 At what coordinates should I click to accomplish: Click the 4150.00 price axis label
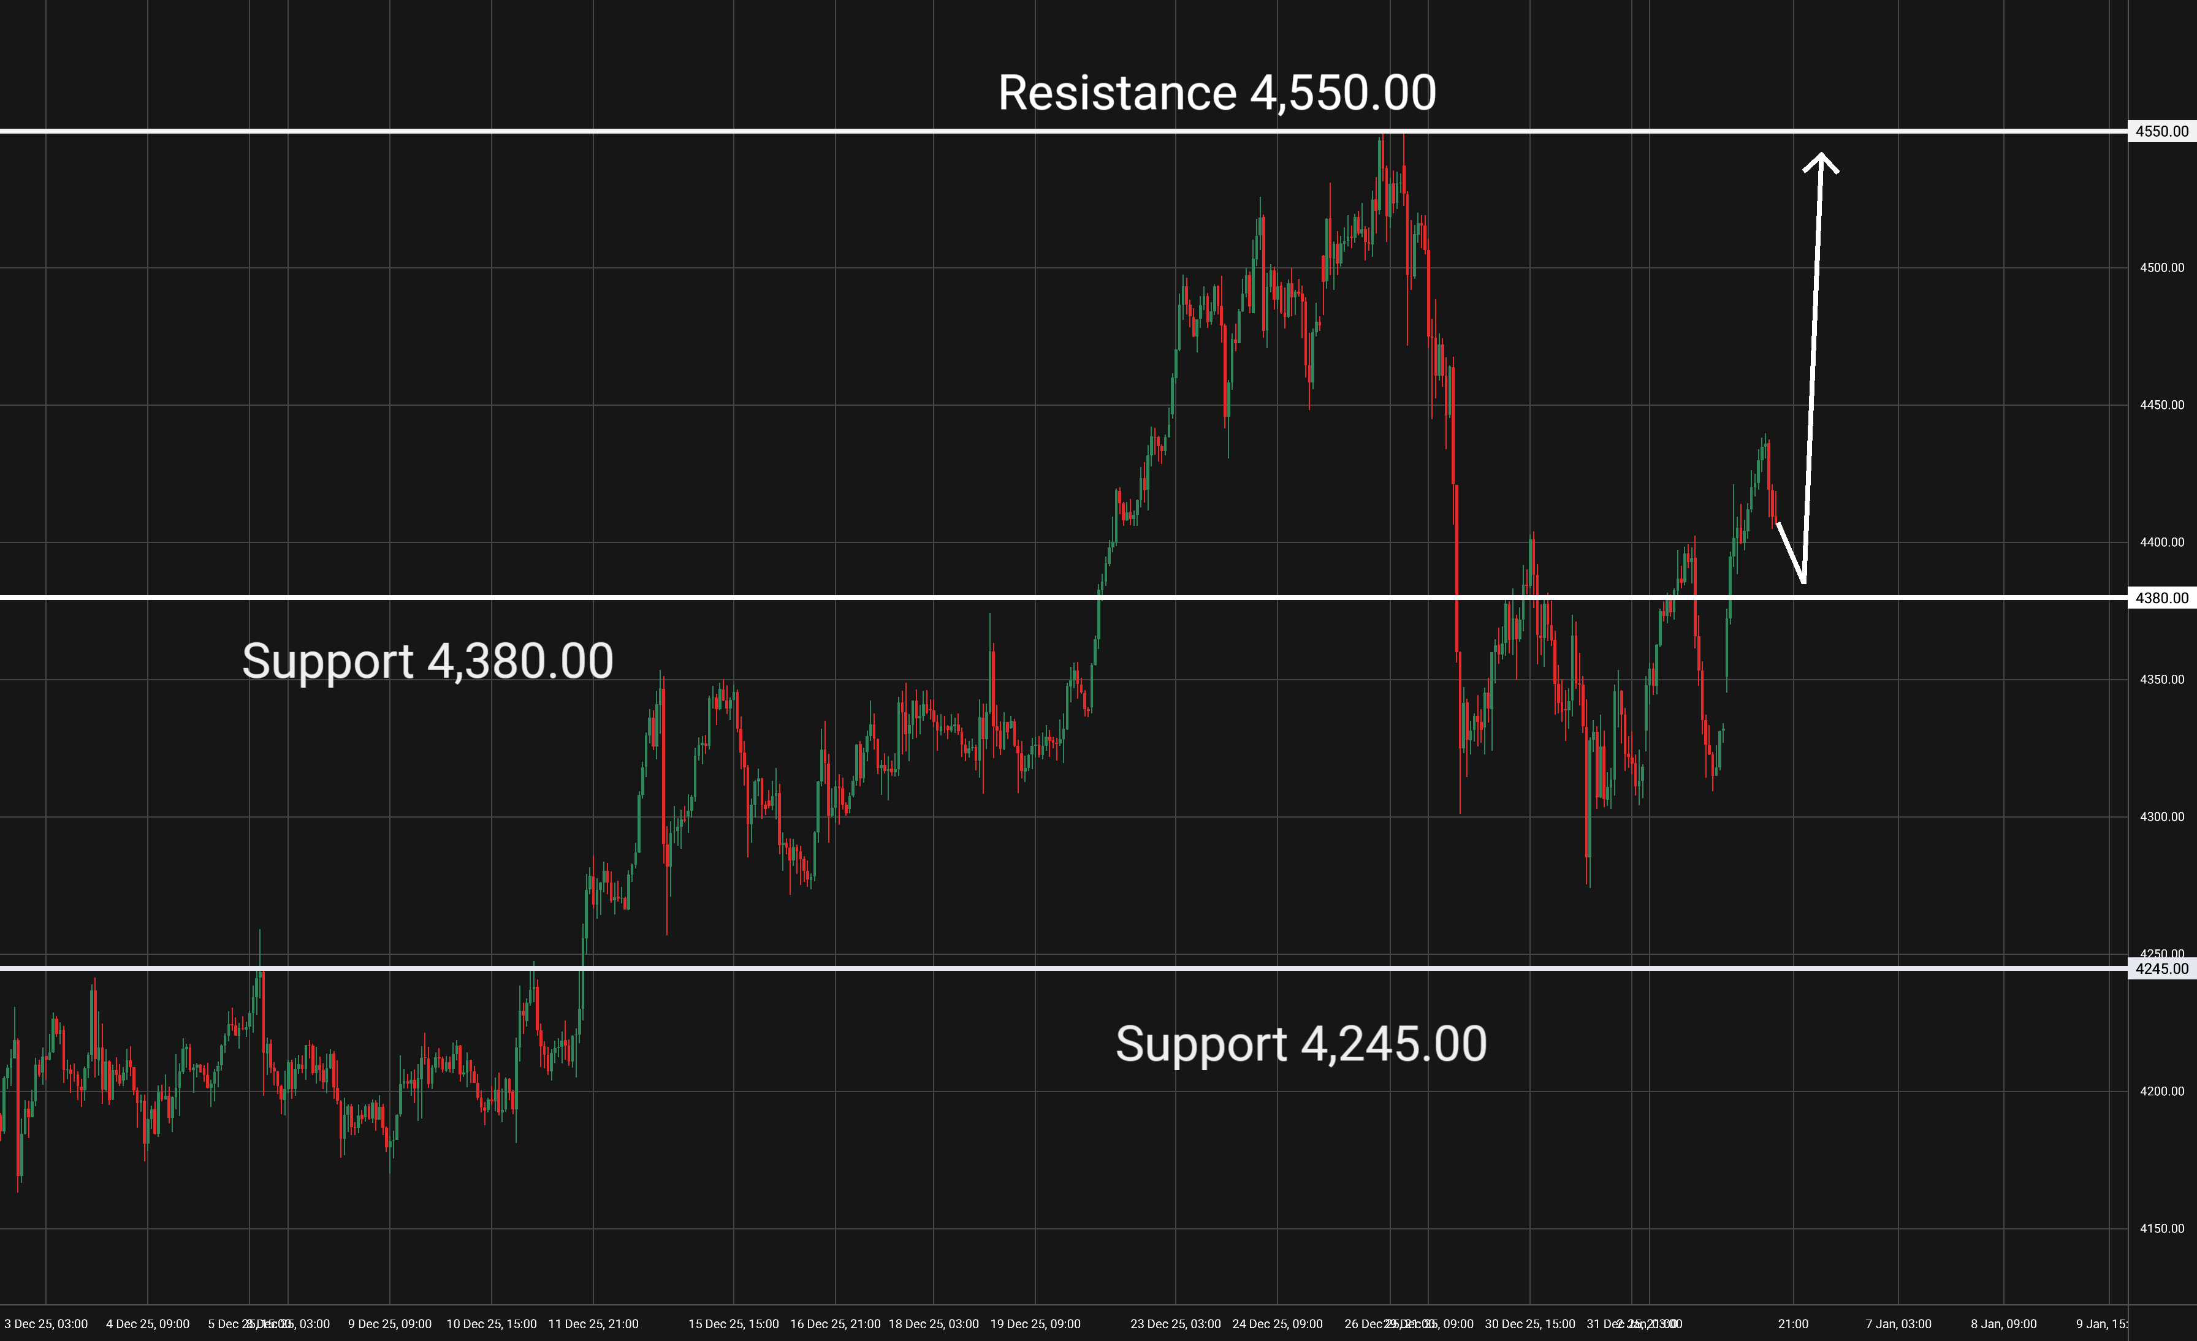(x=2161, y=1229)
